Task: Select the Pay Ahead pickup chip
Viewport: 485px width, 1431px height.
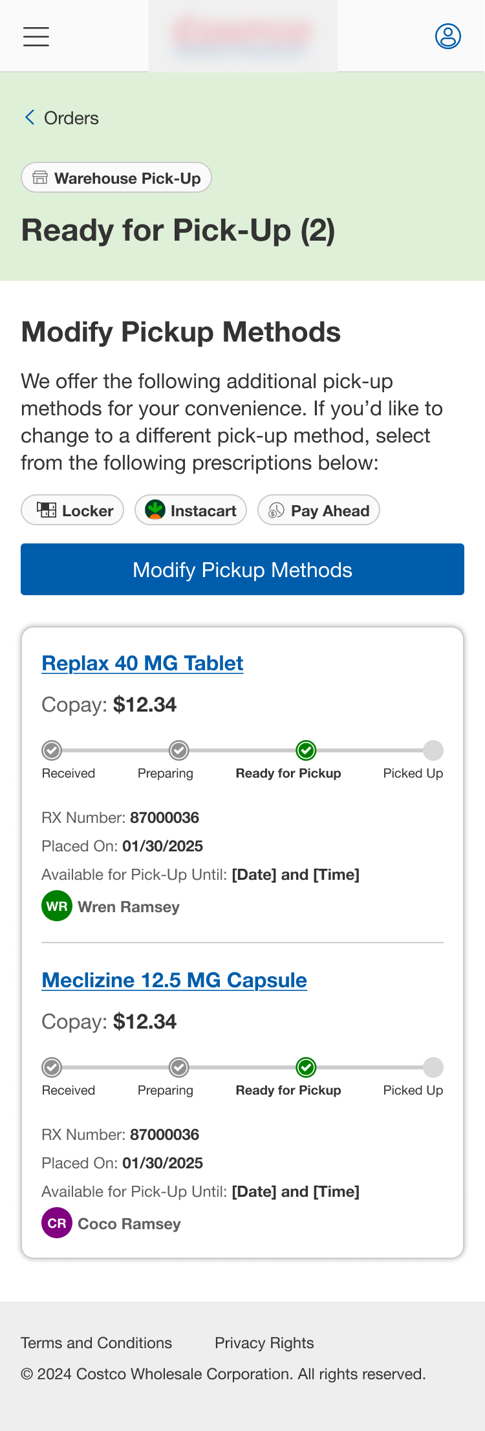Action: [318, 510]
